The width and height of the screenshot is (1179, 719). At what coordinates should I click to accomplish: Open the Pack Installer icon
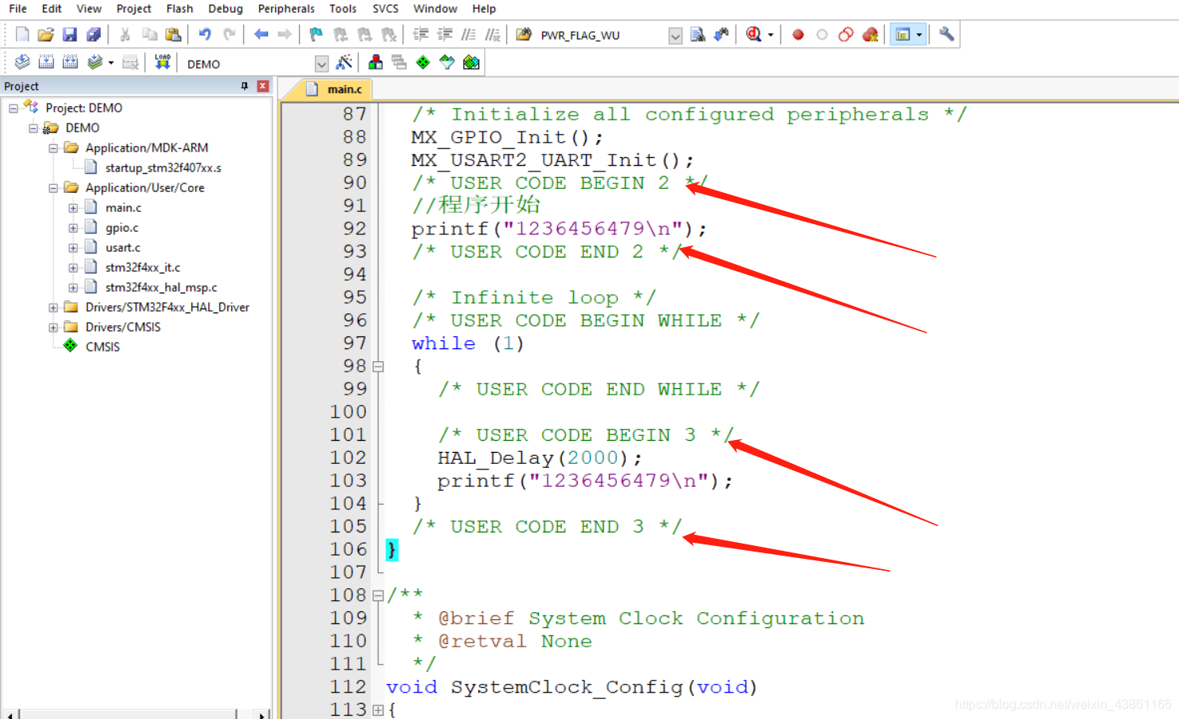tap(471, 62)
